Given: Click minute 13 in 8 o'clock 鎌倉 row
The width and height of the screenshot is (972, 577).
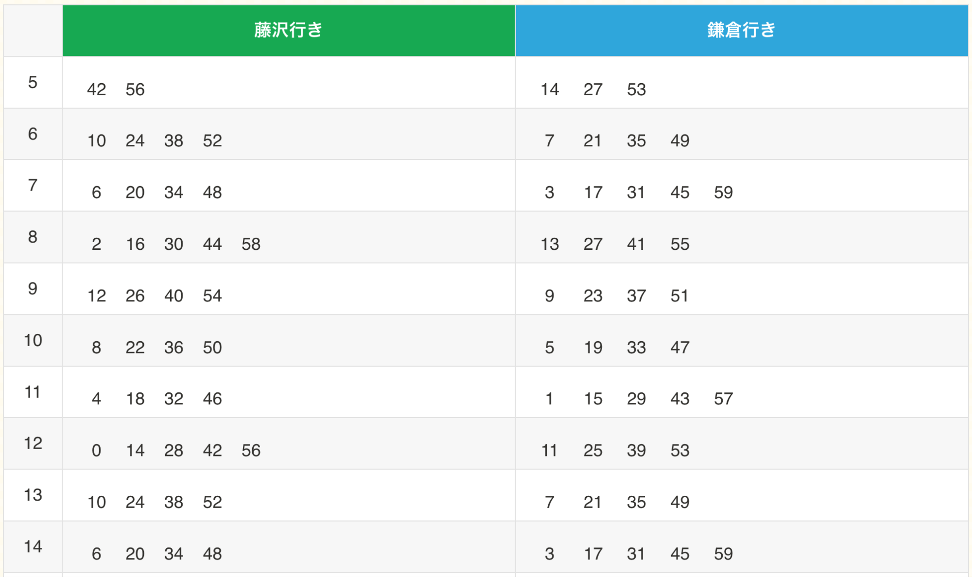Looking at the screenshot, I should [x=550, y=244].
